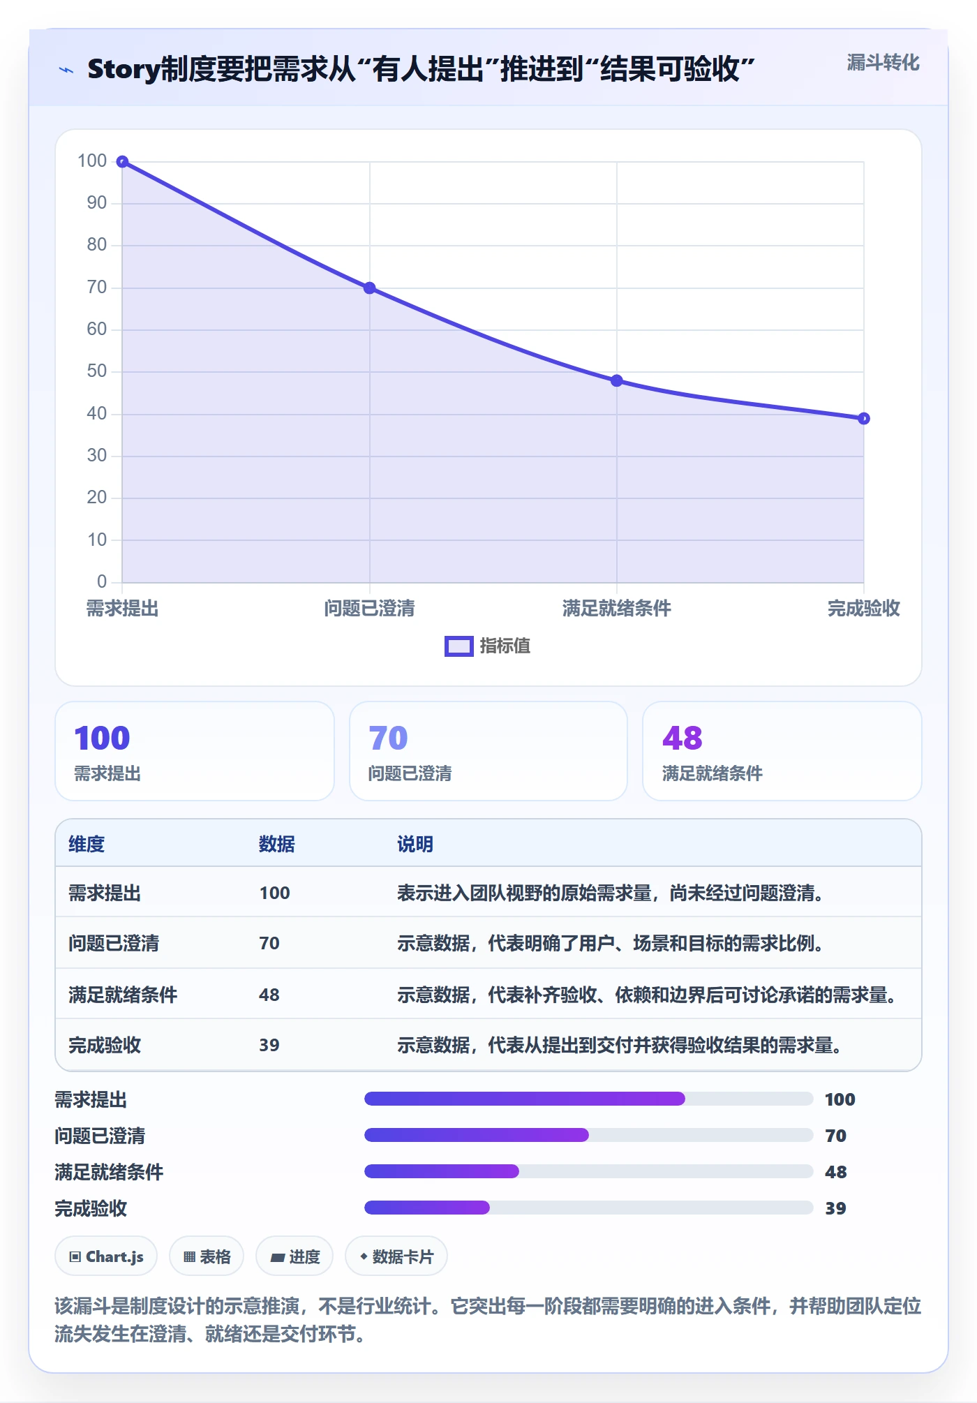977x1403 pixels.
Task: Click the 问题已澄清 x-axis label under the chart
Action: (x=370, y=609)
